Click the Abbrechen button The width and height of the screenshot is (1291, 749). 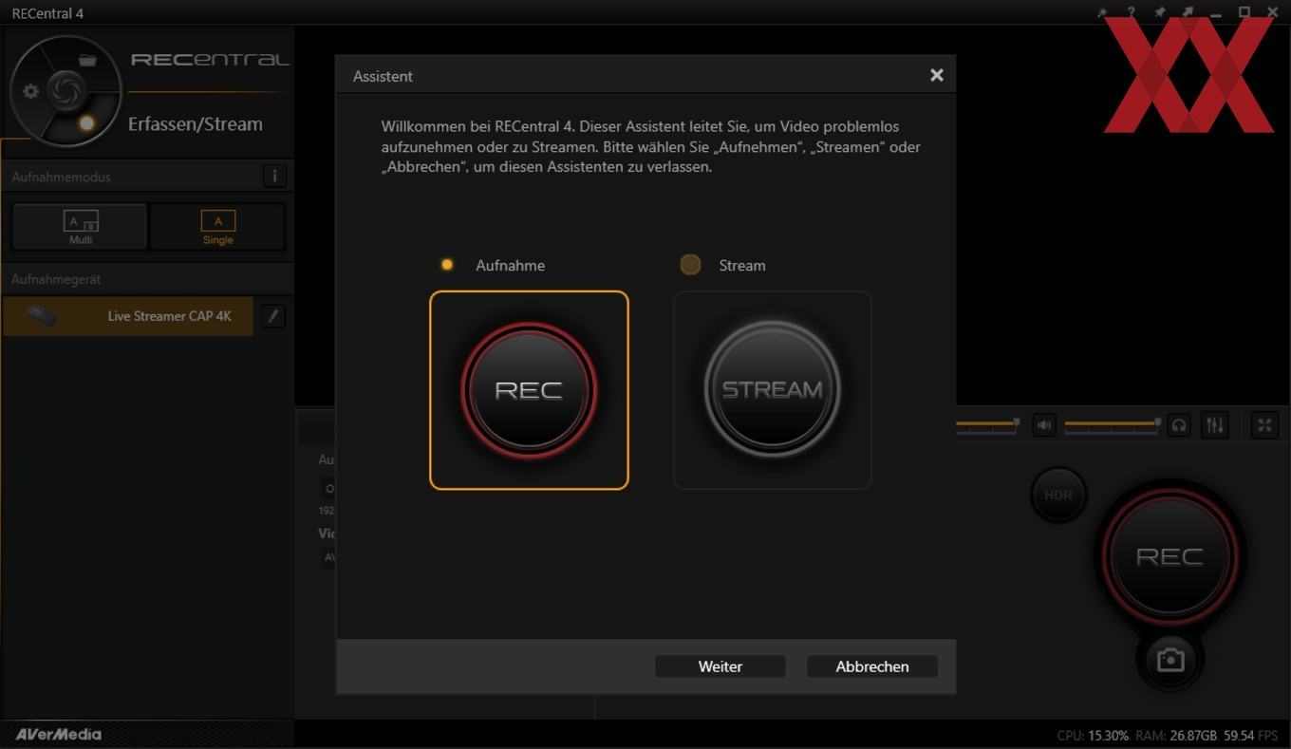pyautogui.click(x=872, y=666)
